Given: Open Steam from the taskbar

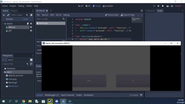Looking at the screenshot, I should coord(50,101).
